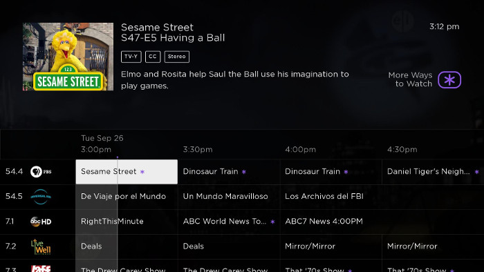Click the 3:00pm time header
Screen dimensions: 484x272
tap(96, 150)
